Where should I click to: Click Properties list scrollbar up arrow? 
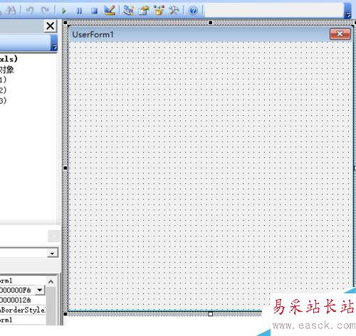coord(51,281)
